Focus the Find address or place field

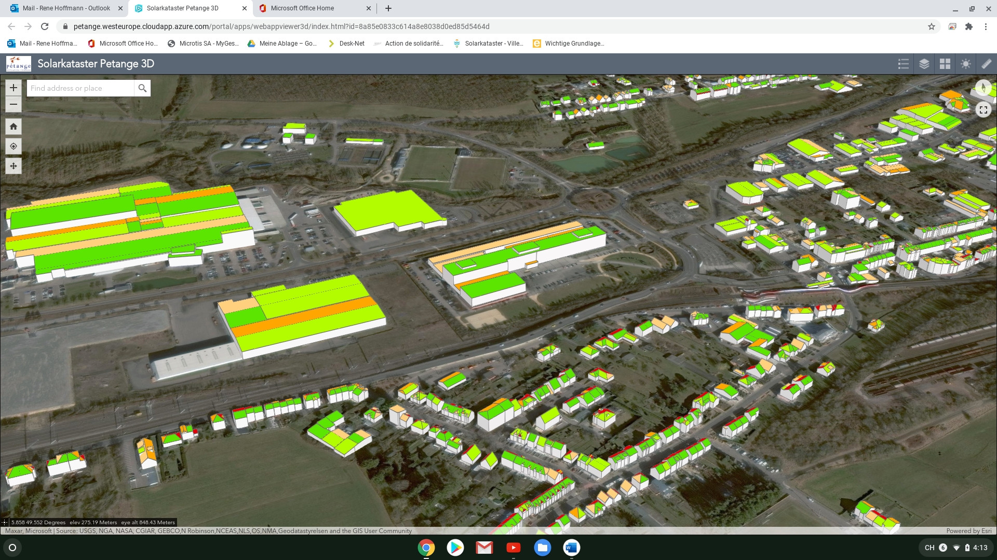point(80,88)
